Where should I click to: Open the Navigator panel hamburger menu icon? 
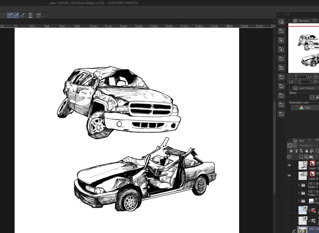(x=289, y=20)
